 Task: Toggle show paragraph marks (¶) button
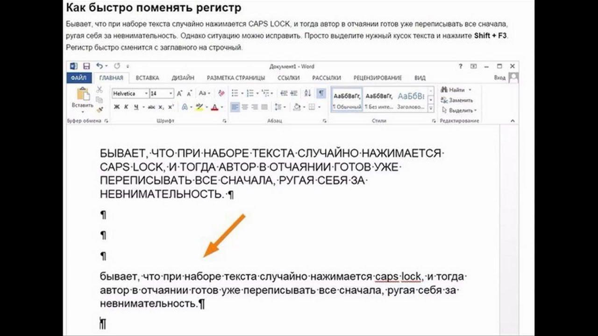pyautogui.click(x=321, y=93)
